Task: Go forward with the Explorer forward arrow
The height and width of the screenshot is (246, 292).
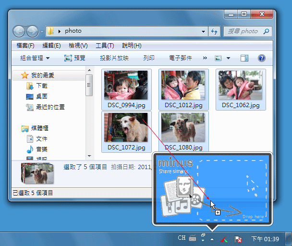Action: coord(32,31)
